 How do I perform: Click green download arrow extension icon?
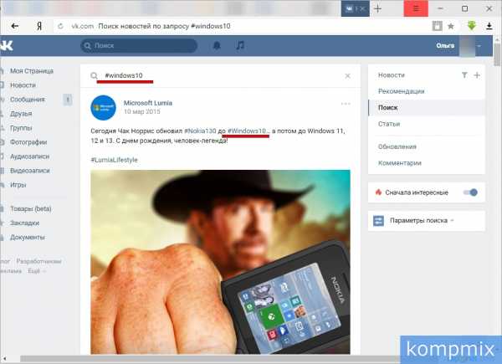pos(472,26)
